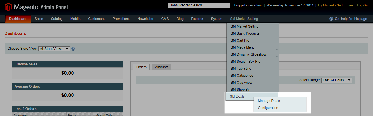Open the Promotions menu
Image resolution: width=373 pixels, height=116 pixels.
click(121, 19)
